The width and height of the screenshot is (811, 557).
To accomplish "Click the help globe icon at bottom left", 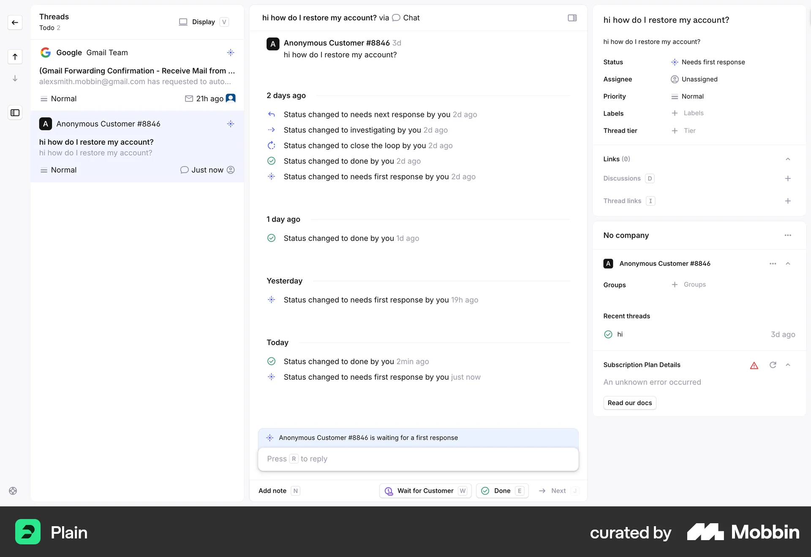I will tap(13, 491).
